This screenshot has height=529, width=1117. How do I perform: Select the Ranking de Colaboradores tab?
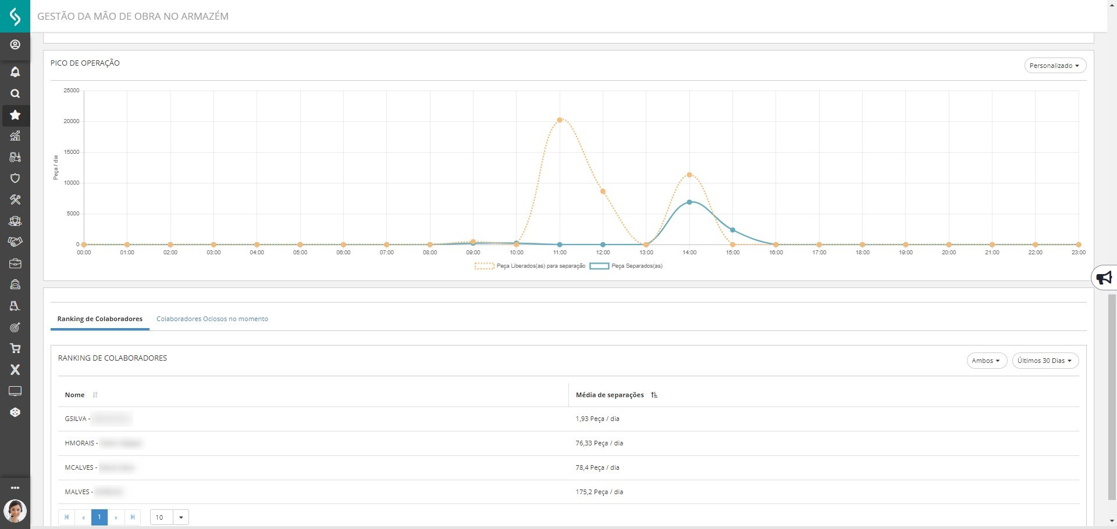(x=99, y=319)
